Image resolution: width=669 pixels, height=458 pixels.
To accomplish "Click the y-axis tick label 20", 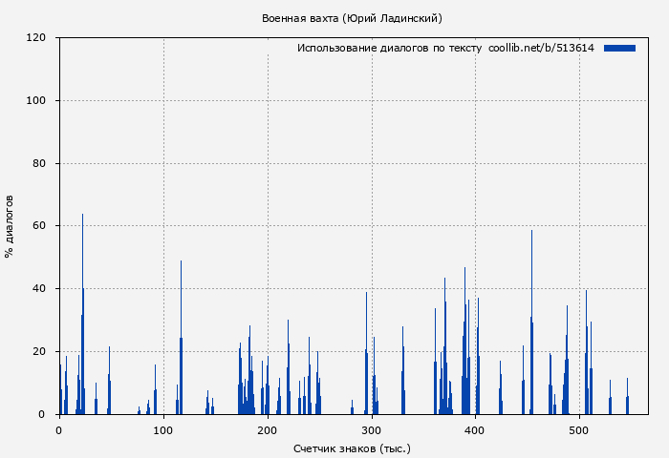I will [x=40, y=351].
